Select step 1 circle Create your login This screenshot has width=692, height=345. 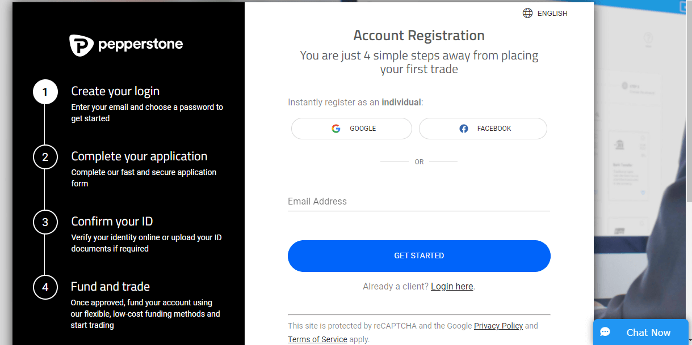point(45,92)
